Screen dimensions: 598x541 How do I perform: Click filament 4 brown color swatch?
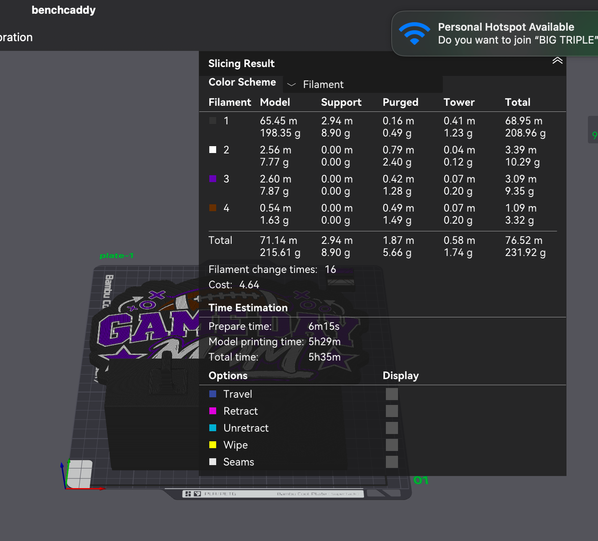[213, 208]
